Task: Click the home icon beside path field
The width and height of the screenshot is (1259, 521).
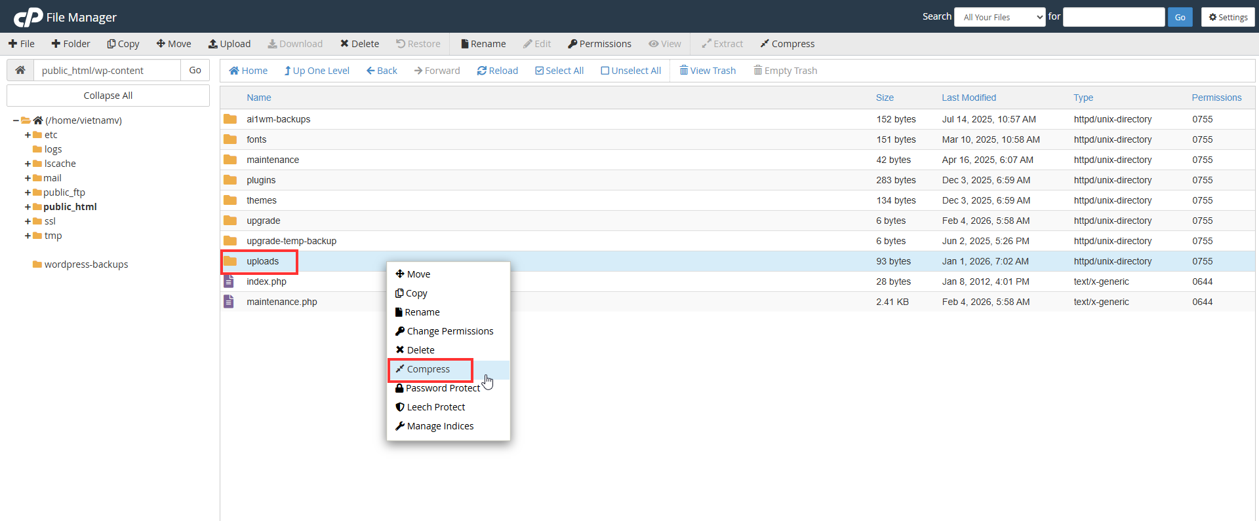Action: coord(20,70)
